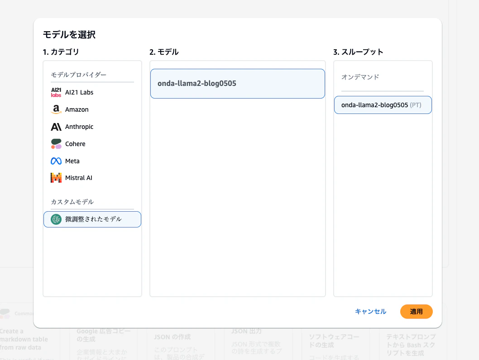The image size is (479, 360).
Task: Pick Mistral AI as the model provider
Action: (92, 178)
